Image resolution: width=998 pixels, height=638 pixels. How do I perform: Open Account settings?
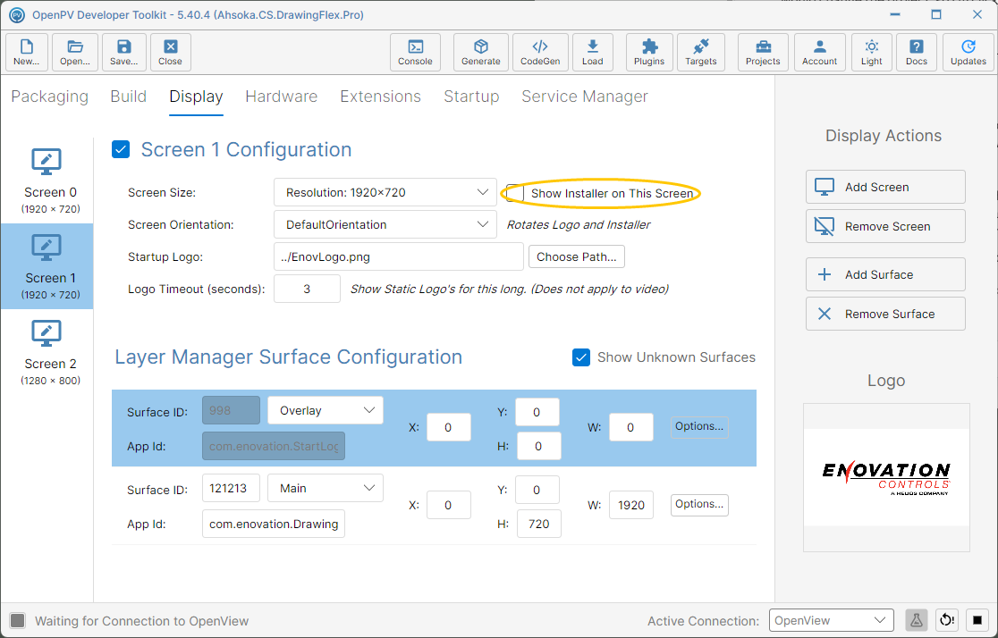819,52
